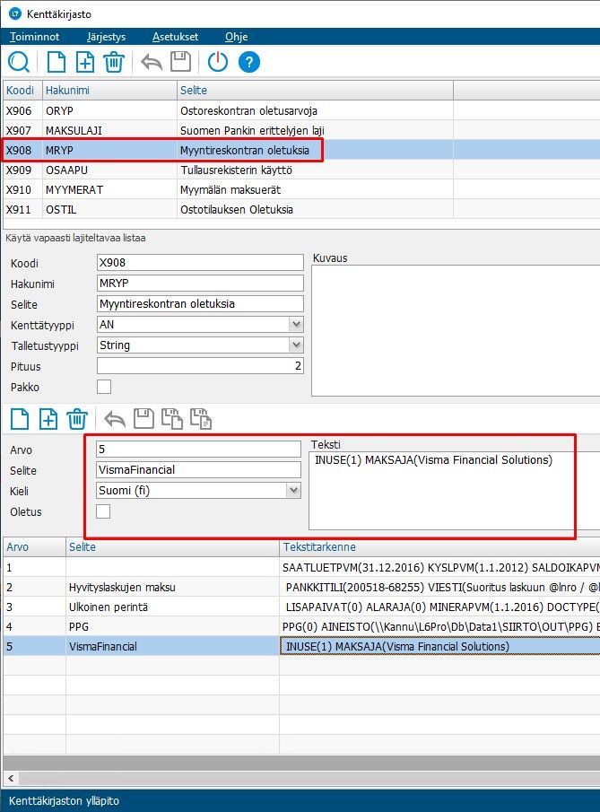
Task: Click the trash icon above the Arvo field
Action: pyautogui.click(x=76, y=418)
